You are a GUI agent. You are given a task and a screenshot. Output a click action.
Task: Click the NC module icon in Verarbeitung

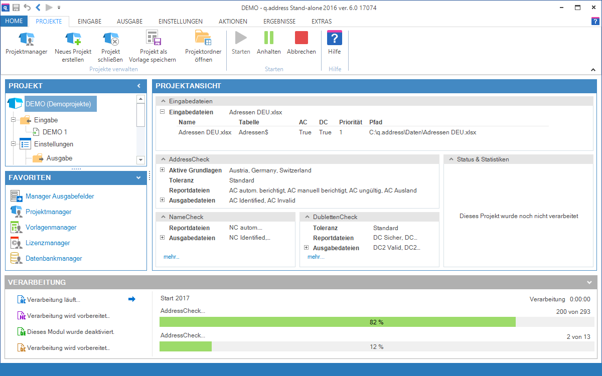(21, 316)
